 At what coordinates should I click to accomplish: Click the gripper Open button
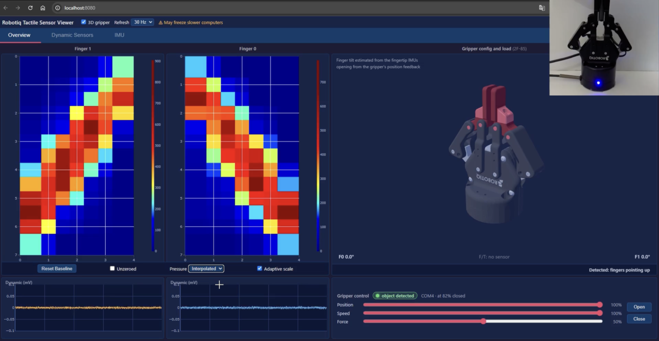pyautogui.click(x=639, y=307)
